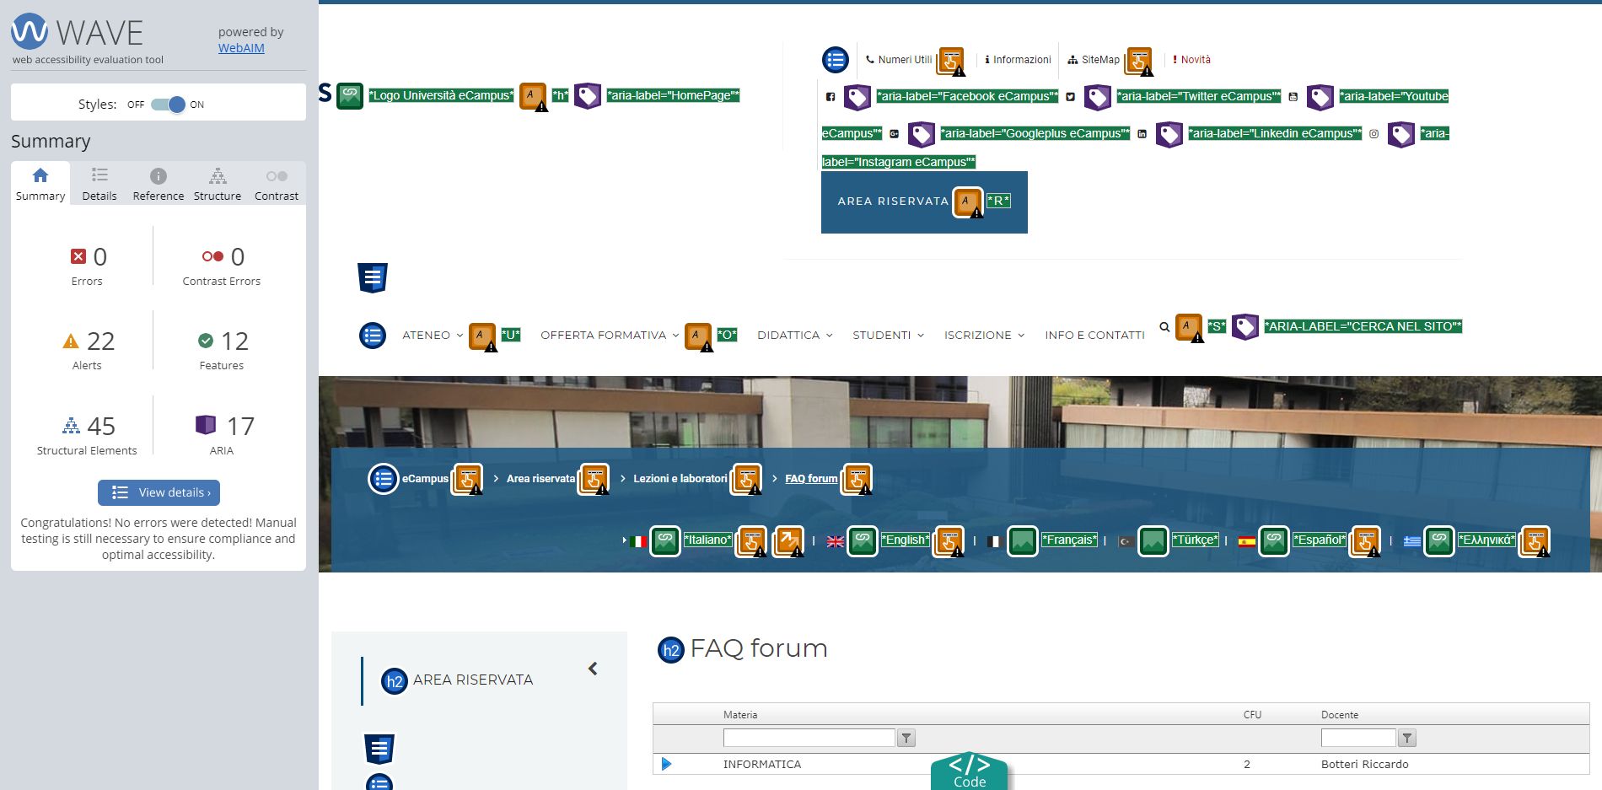
Task: Click the h2 heading badge beside FAQ forum
Action: pos(670,650)
